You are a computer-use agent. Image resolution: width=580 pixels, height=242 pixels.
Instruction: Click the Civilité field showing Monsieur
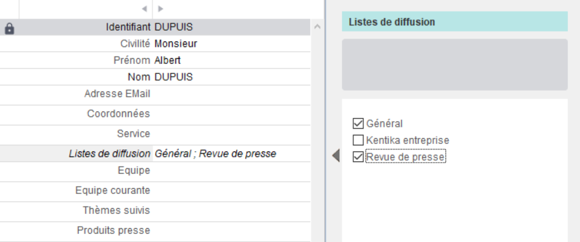point(231,43)
